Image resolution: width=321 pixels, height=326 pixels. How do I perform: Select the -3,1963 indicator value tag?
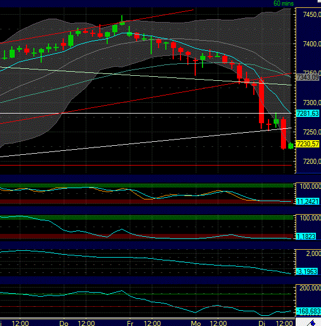[x=307, y=272]
